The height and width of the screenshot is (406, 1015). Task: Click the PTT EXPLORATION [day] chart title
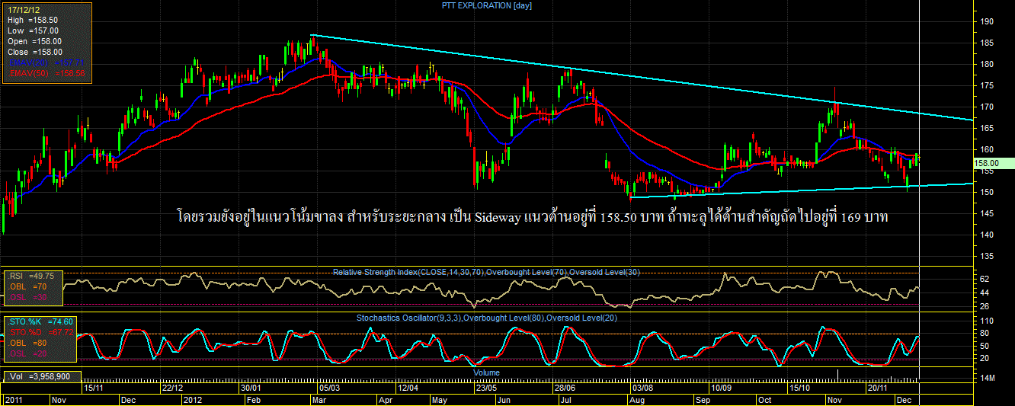[x=498, y=6]
